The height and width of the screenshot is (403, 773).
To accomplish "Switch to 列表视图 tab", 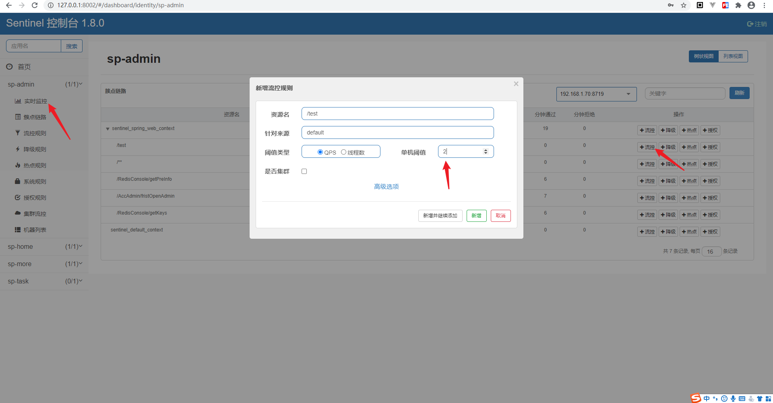I will tap(733, 56).
